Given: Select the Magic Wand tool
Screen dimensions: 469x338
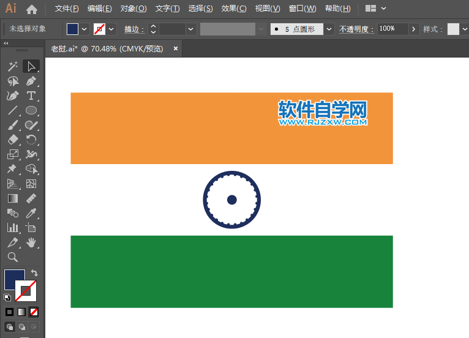Looking at the screenshot, I should [x=12, y=67].
